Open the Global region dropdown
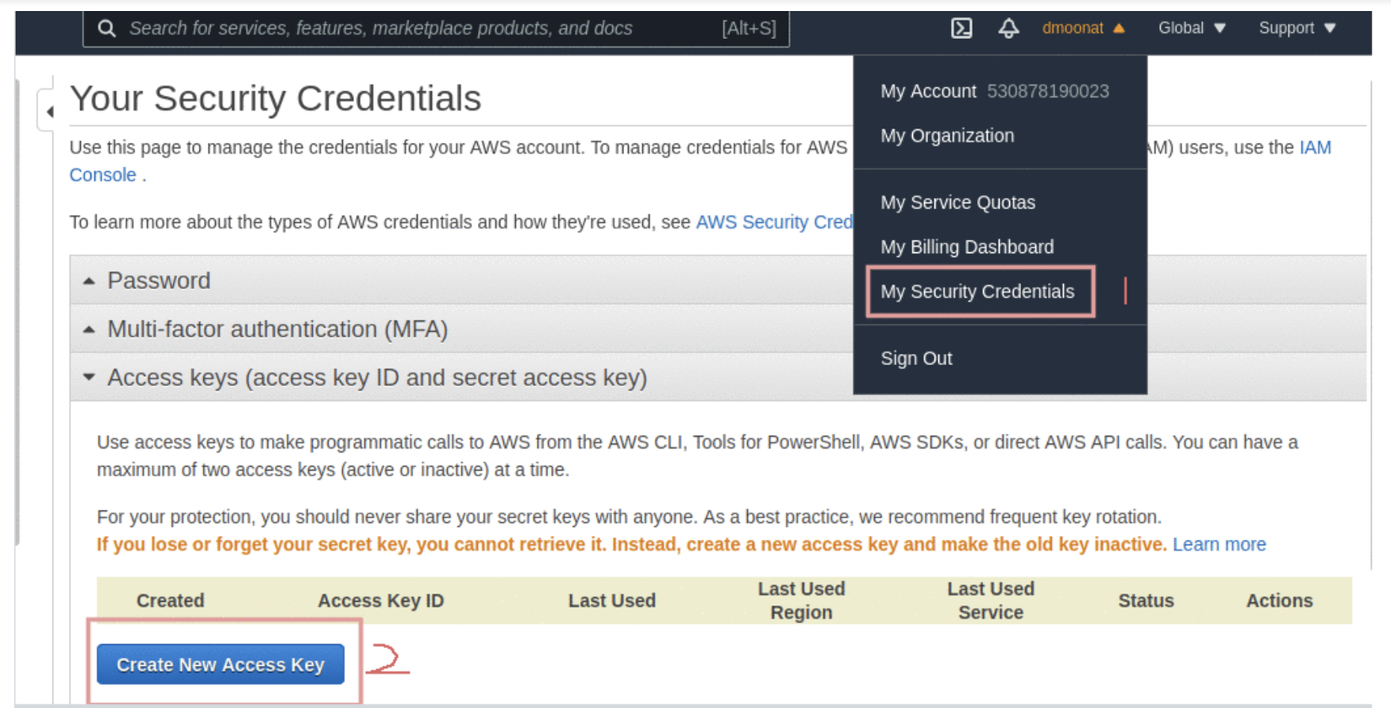Screen dimensions: 1391x719 tap(1190, 29)
